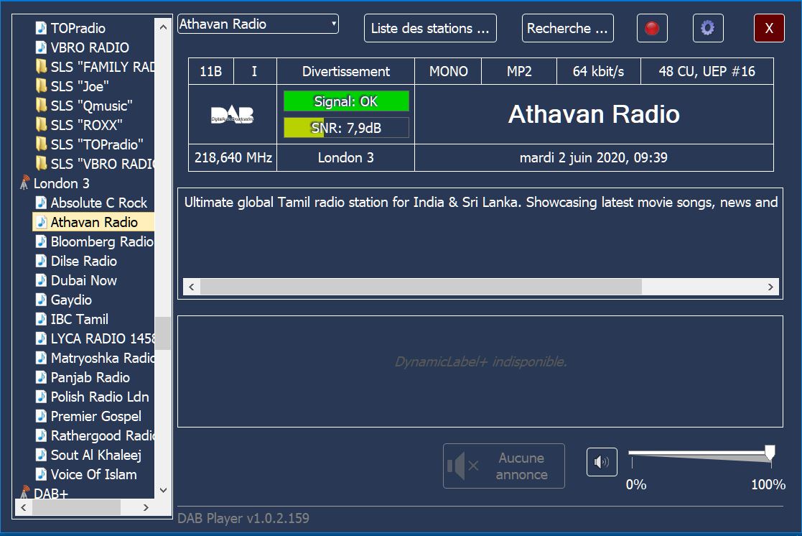Click the volume slider handle at 100%

(x=770, y=453)
